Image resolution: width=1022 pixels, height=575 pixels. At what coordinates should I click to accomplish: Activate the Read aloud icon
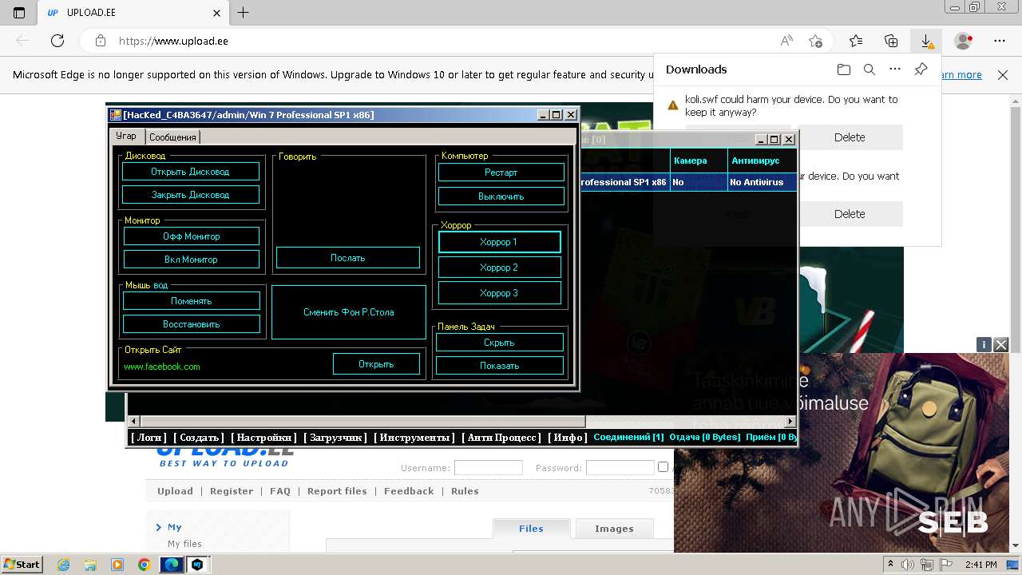786,41
